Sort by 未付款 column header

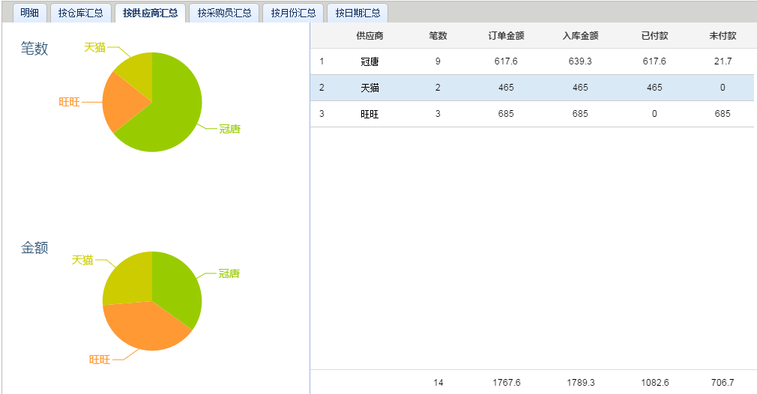pyautogui.click(x=723, y=36)
